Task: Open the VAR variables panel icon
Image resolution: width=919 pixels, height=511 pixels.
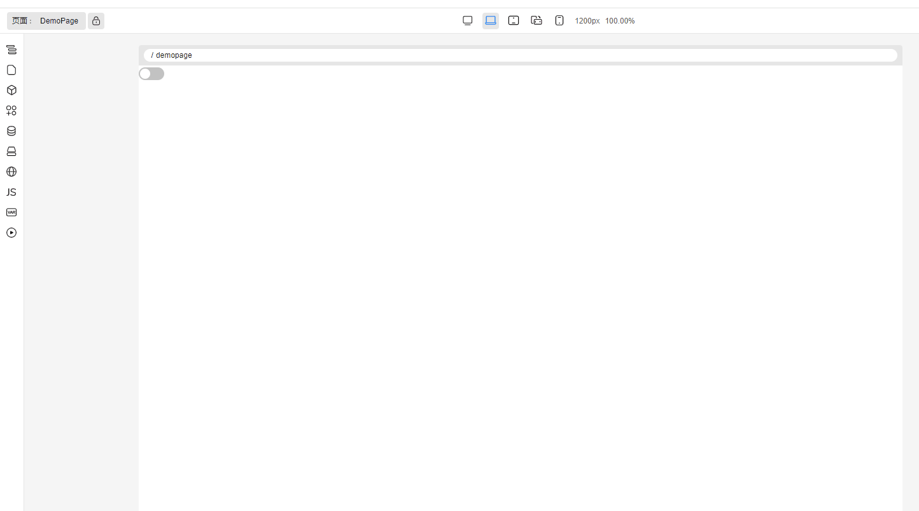Action: point(11,212)
